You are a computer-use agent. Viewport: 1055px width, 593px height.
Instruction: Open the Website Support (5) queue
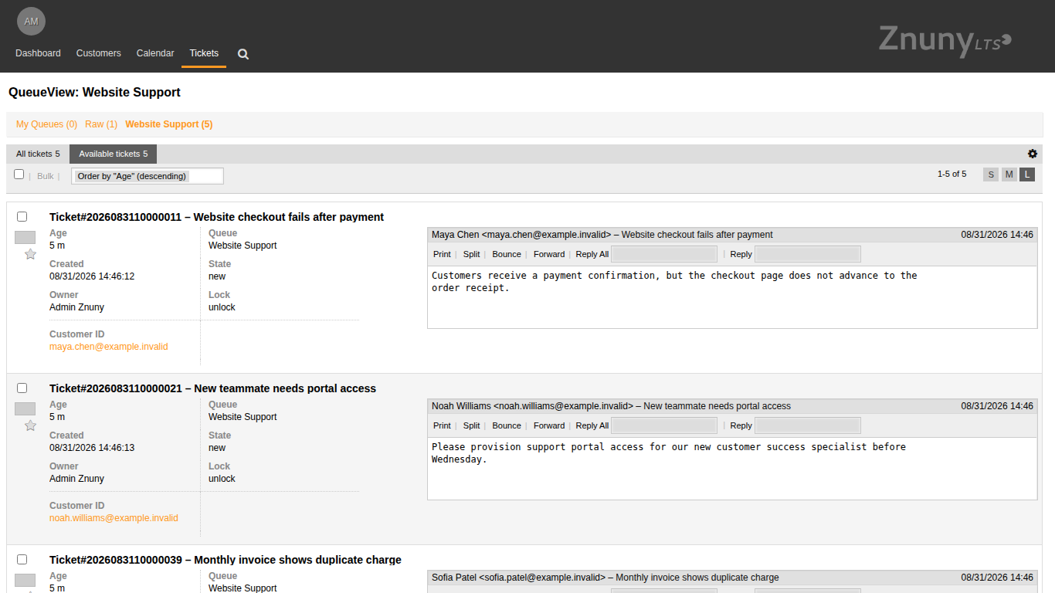click(x=169, y=124)
